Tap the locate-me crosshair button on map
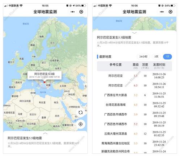The image size is (180, 157). [81, 124]
